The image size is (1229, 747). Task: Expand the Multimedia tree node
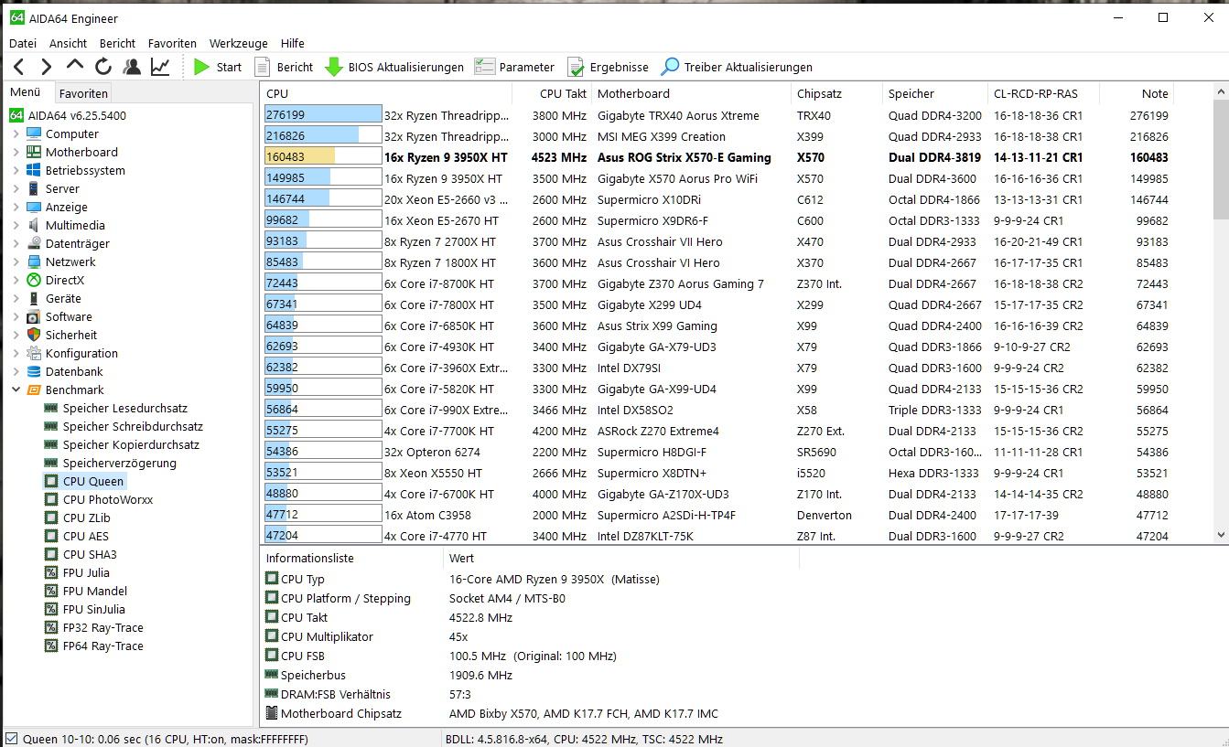point(16,225)
